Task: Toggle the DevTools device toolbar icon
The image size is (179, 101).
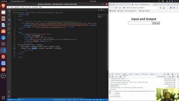Action: [112, 74]
